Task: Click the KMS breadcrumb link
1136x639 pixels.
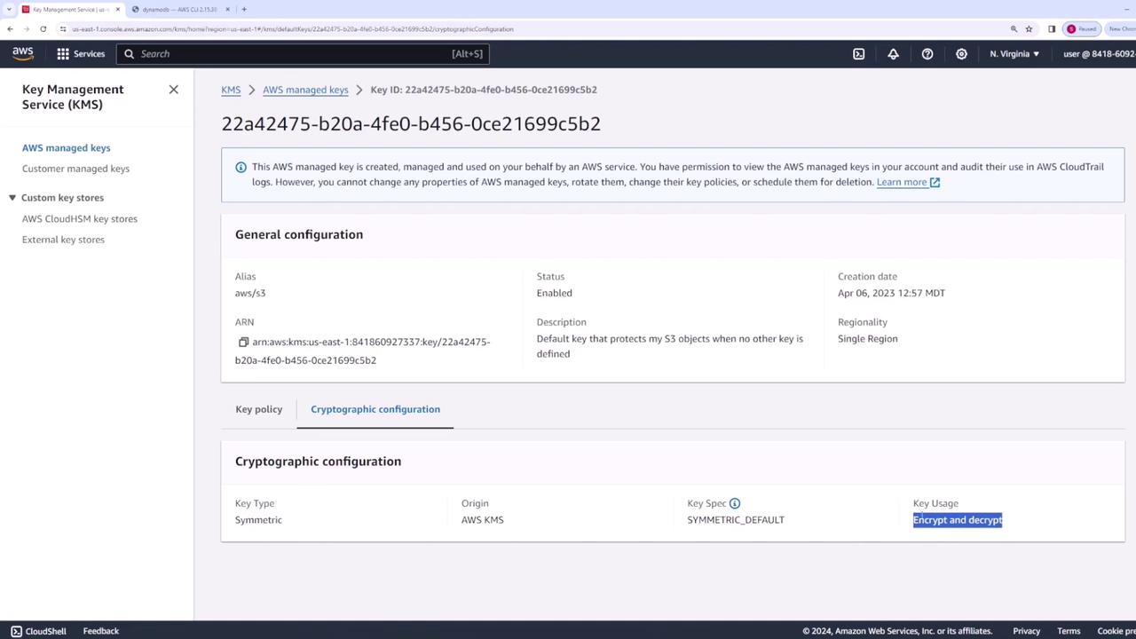Action: (231, 90)
